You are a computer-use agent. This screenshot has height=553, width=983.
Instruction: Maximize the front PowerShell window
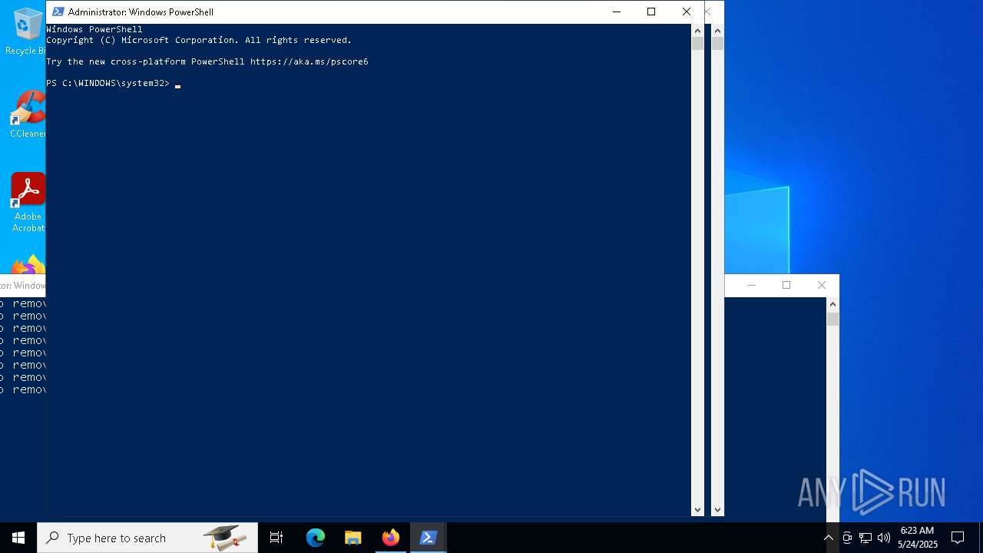pyautogui.click(x=651, y=12)
